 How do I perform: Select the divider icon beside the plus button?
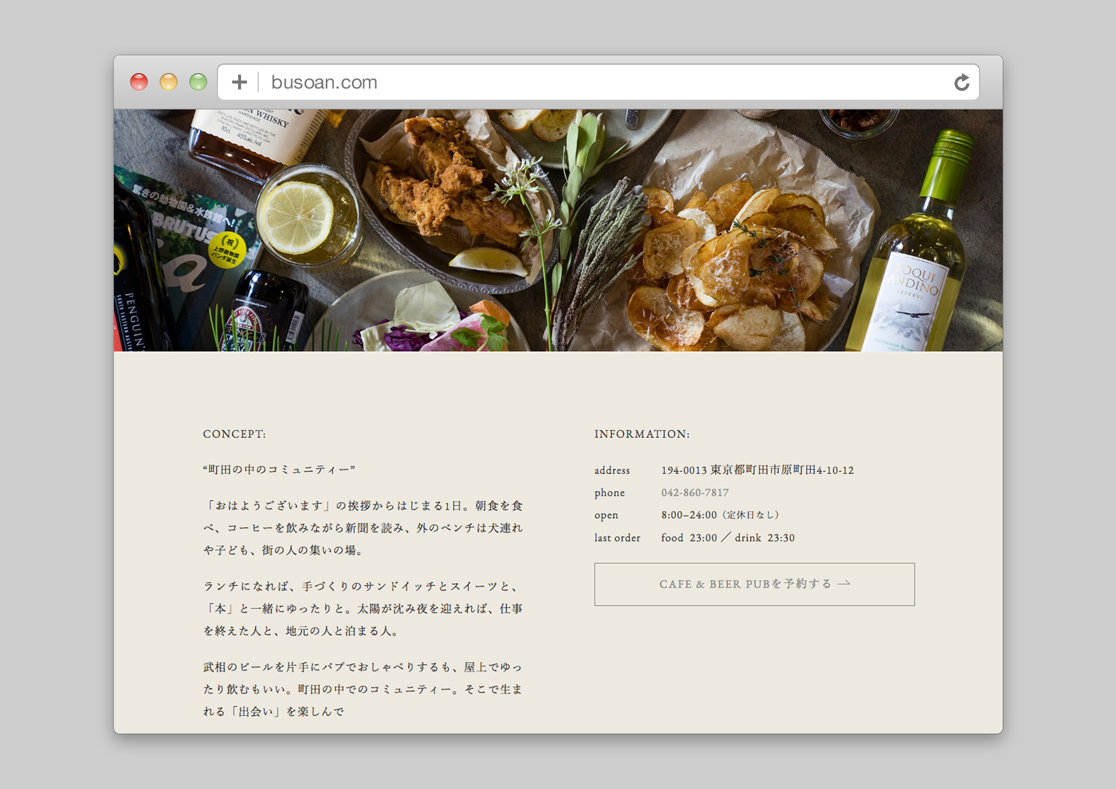point(257,81)
